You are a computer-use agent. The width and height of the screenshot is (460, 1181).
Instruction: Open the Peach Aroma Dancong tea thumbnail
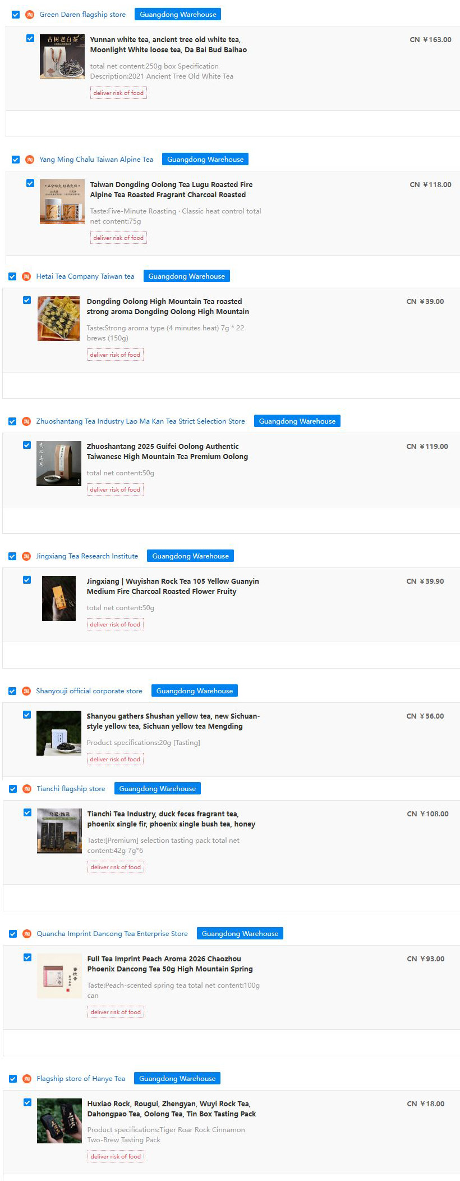pos(59,976)
